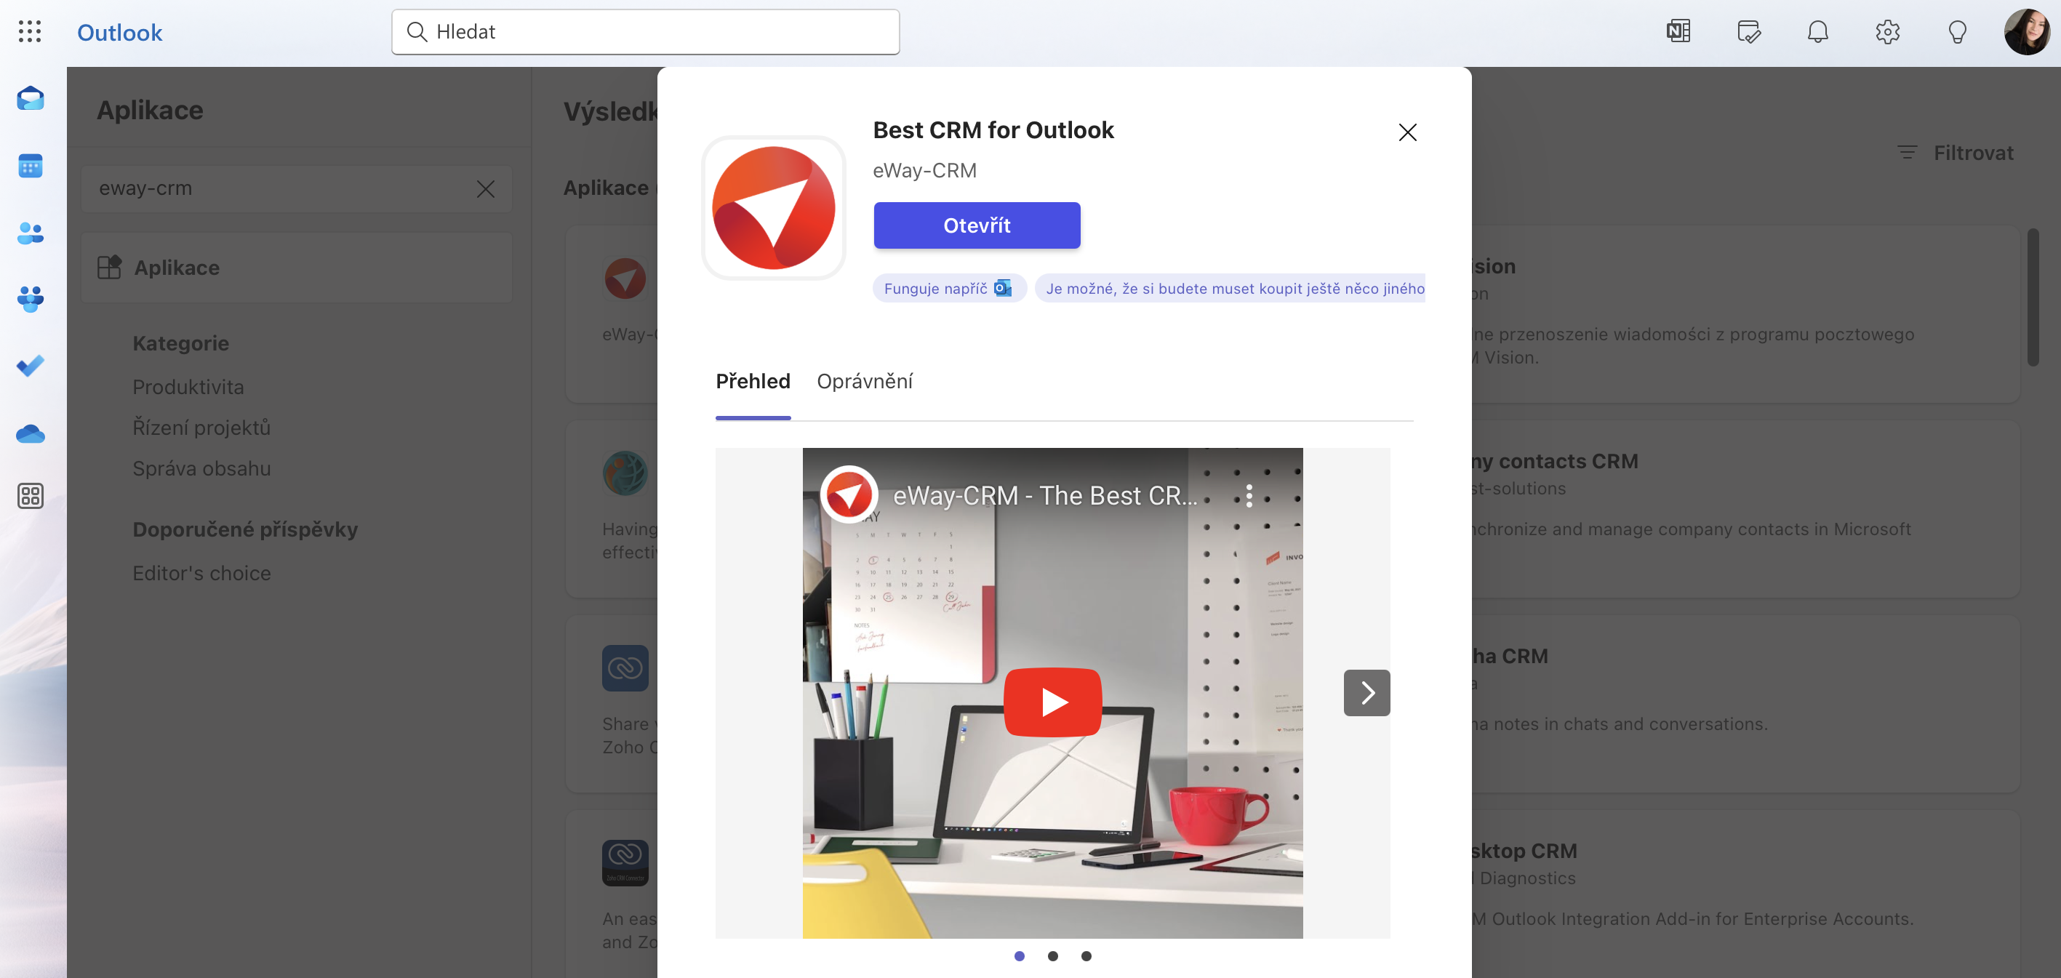Image resolution: width=2061 pixels, height=978 pixels.
Task: Click the Hledat search input field
Action: coord(645,31)
